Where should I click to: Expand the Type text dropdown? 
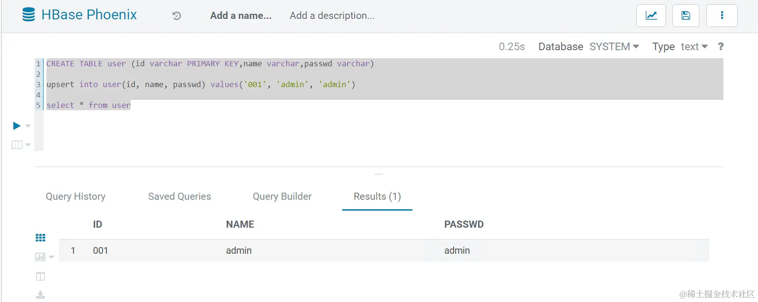pos(694,46)
